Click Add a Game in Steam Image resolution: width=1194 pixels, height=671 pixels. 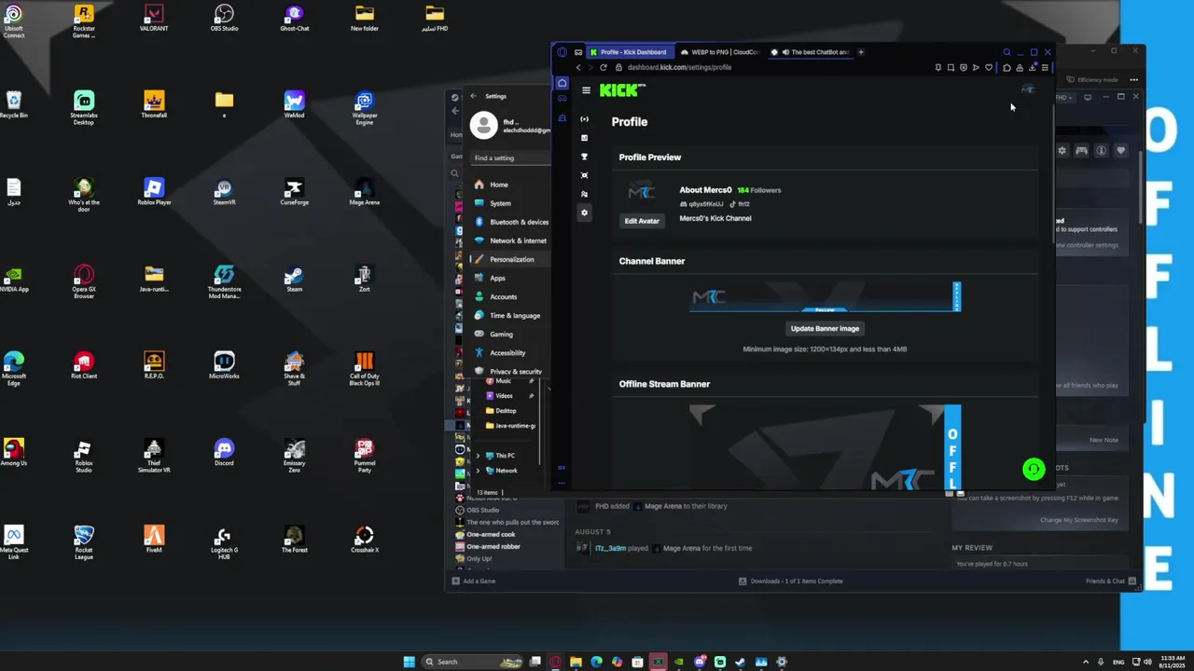coord(474,581)
